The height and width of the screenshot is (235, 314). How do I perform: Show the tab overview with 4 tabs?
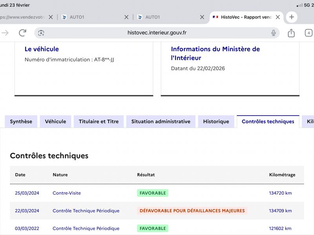click(x=309, y=33)
